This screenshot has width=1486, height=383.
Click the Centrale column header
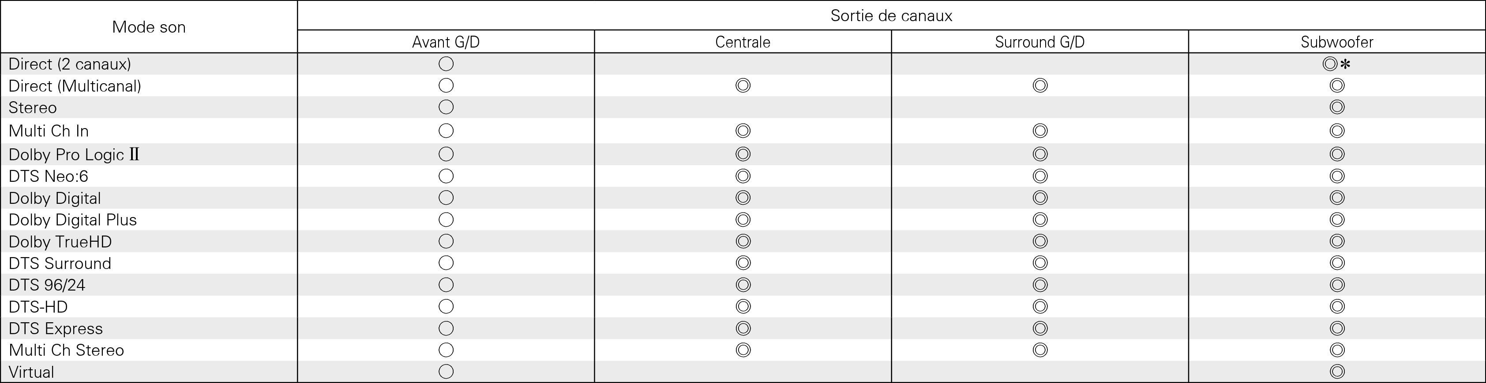coord(743,42)
